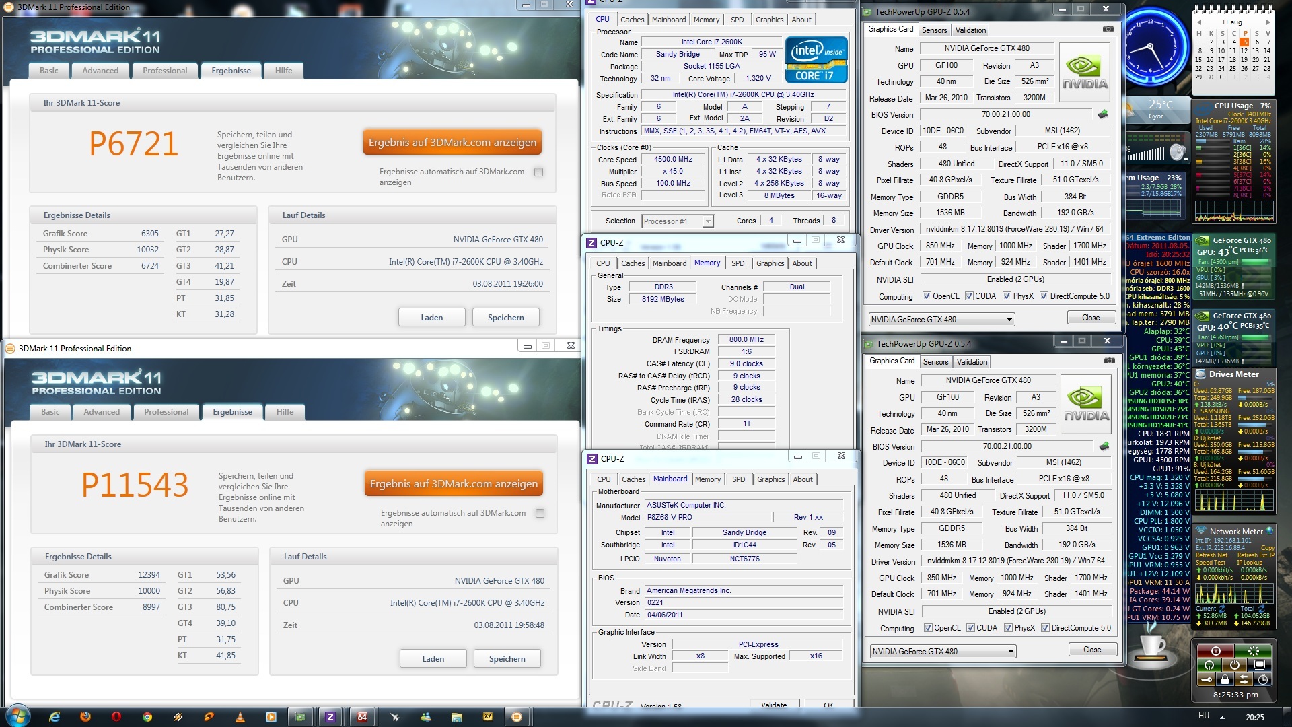Screen dimensions: 1292x727
Task: Open Advanced tab in the P11543 3DMark window
Action: [102, 412]
